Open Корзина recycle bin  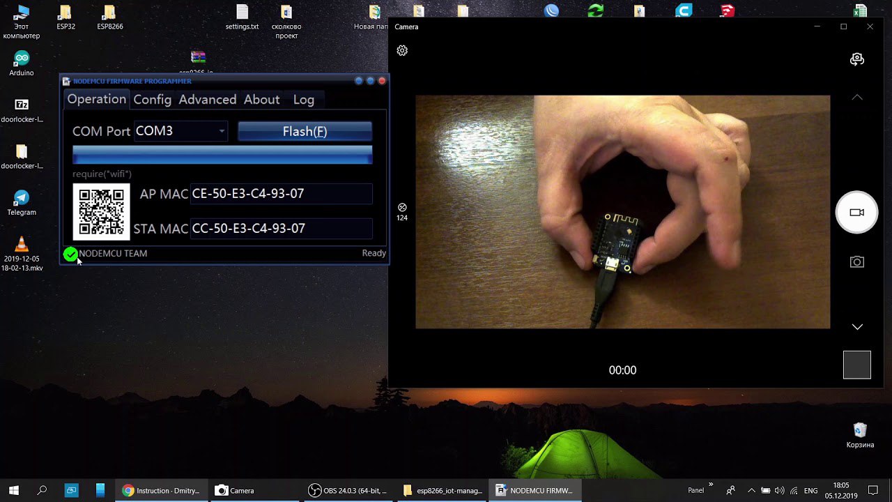pyautogui.click(x=860, y=435)
